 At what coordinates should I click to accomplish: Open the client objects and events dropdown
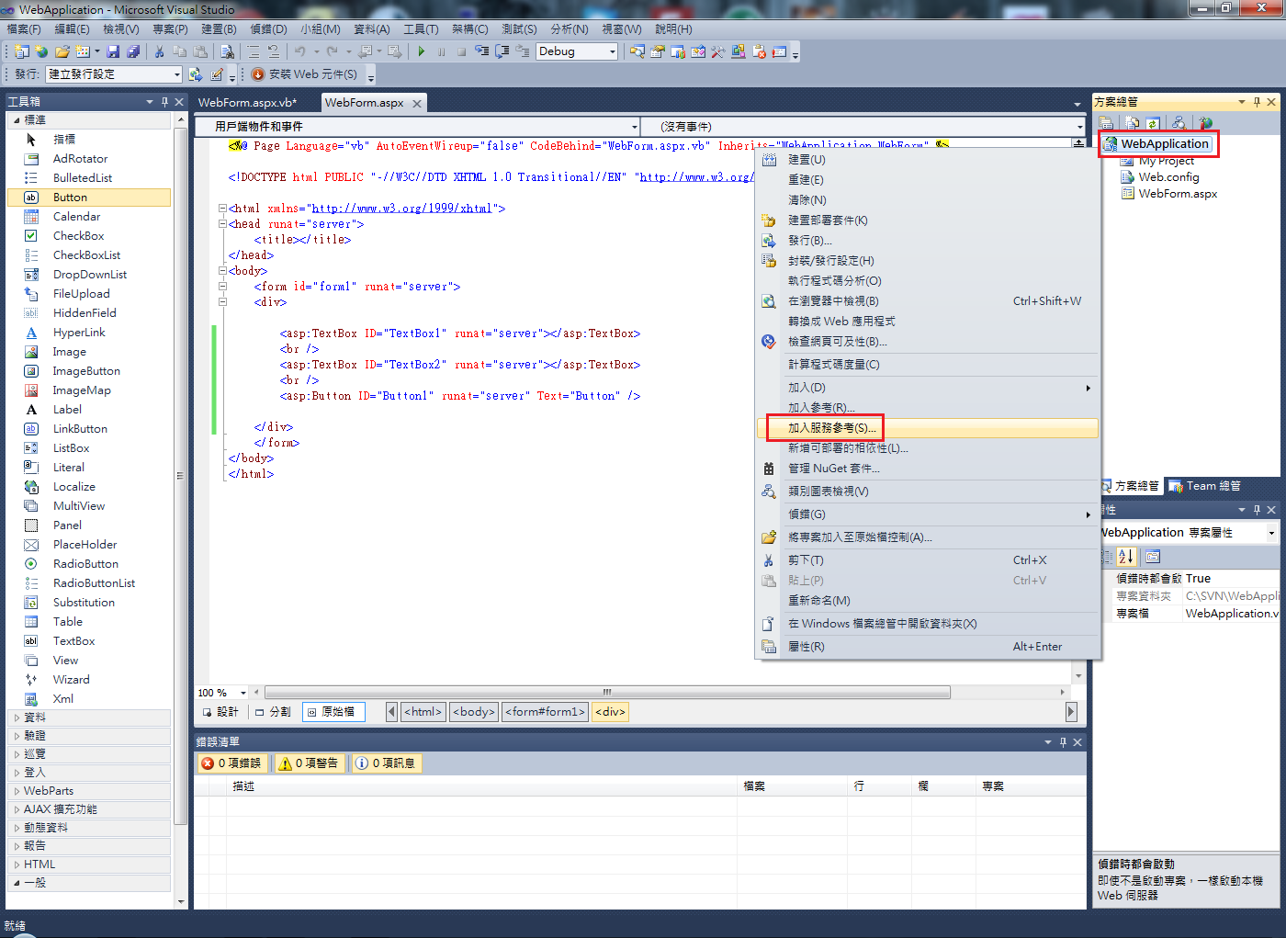[634, 127]
